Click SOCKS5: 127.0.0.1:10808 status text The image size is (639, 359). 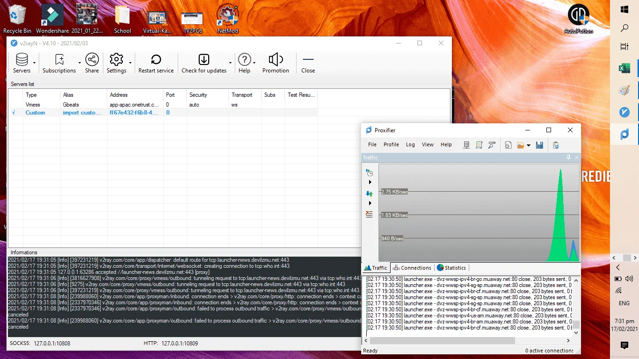(x=40, y=343)
